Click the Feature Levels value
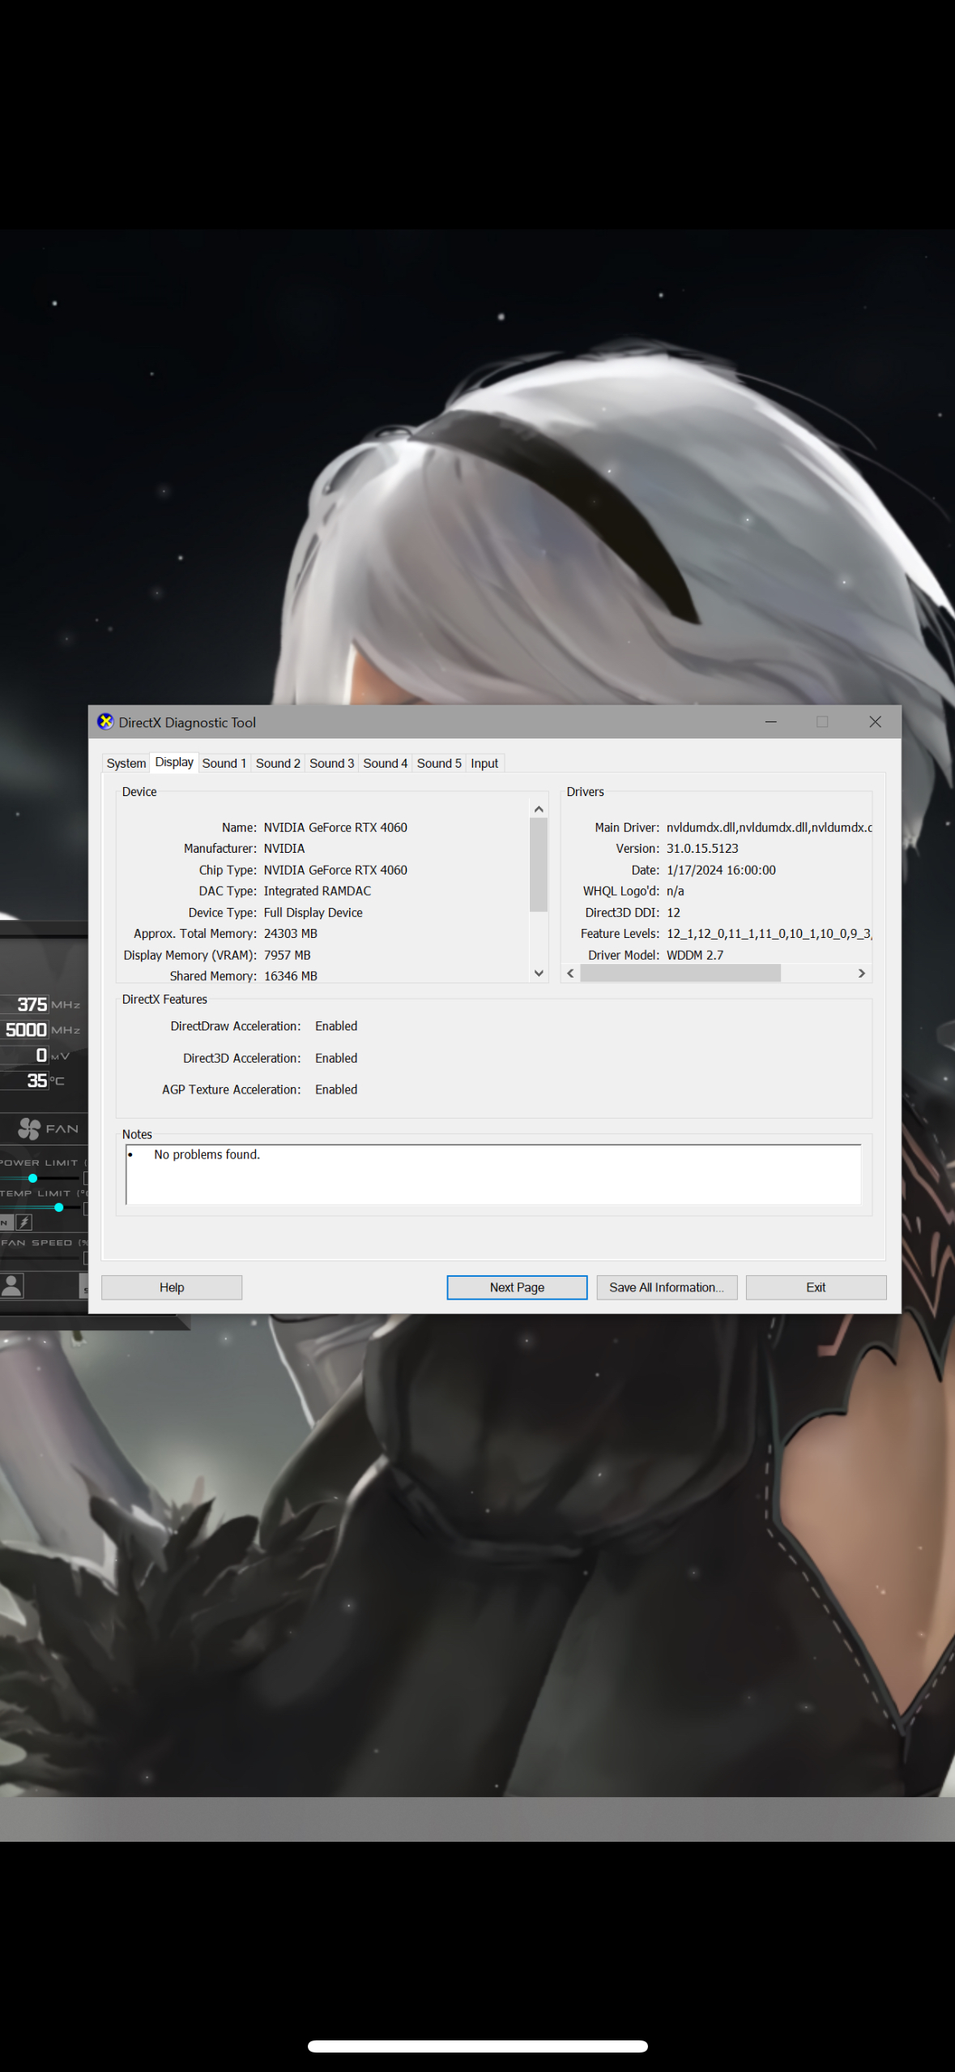The image size is (955, 2072). pyautogui.click(x=769, y=934)
